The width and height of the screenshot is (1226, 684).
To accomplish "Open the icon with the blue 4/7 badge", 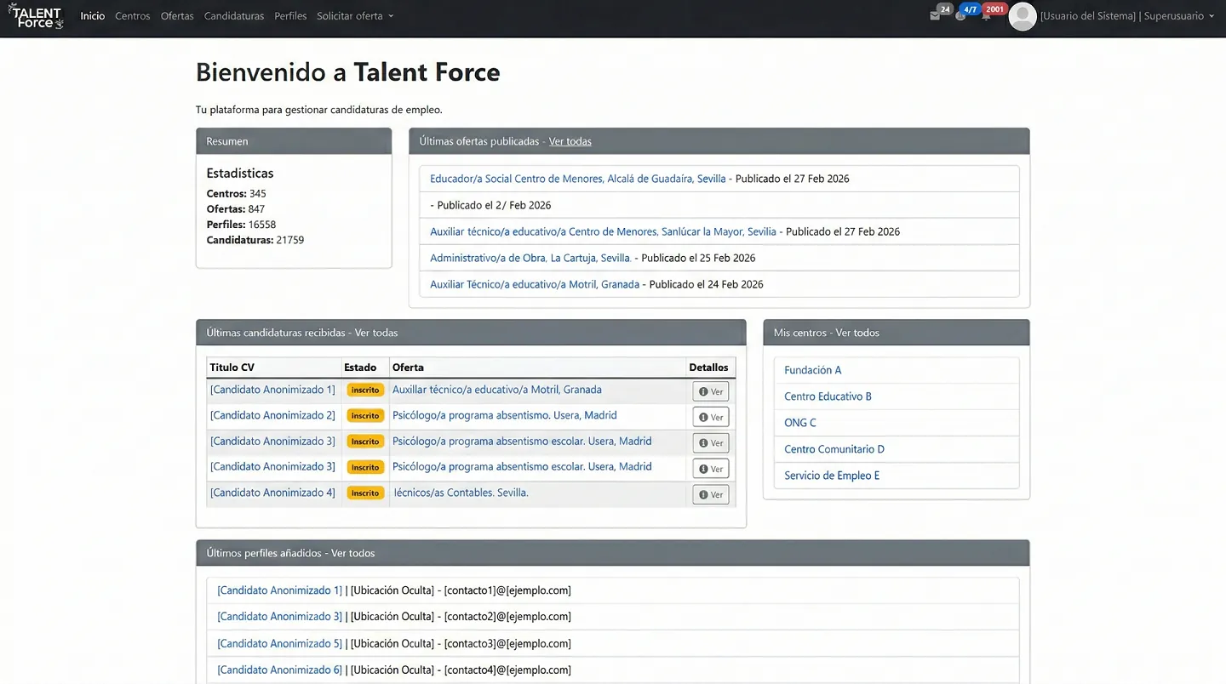I will (960, 16).
